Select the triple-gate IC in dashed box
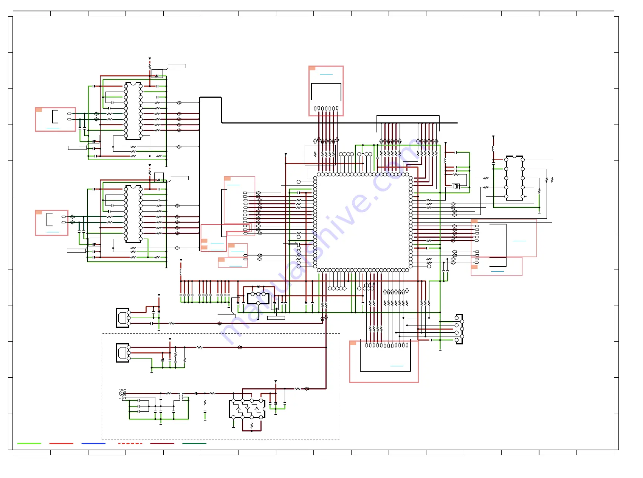 pyautogui.click(x=247, y=409)
